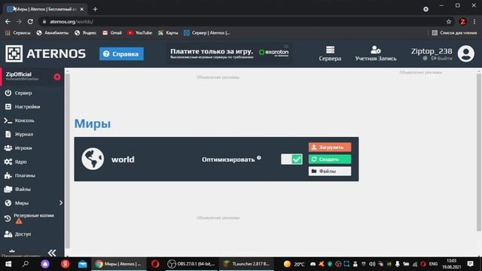Click taskbar search icon
The width and height of the screenshot is (482, 271).
pyautogui.click(x=26, y=264)
